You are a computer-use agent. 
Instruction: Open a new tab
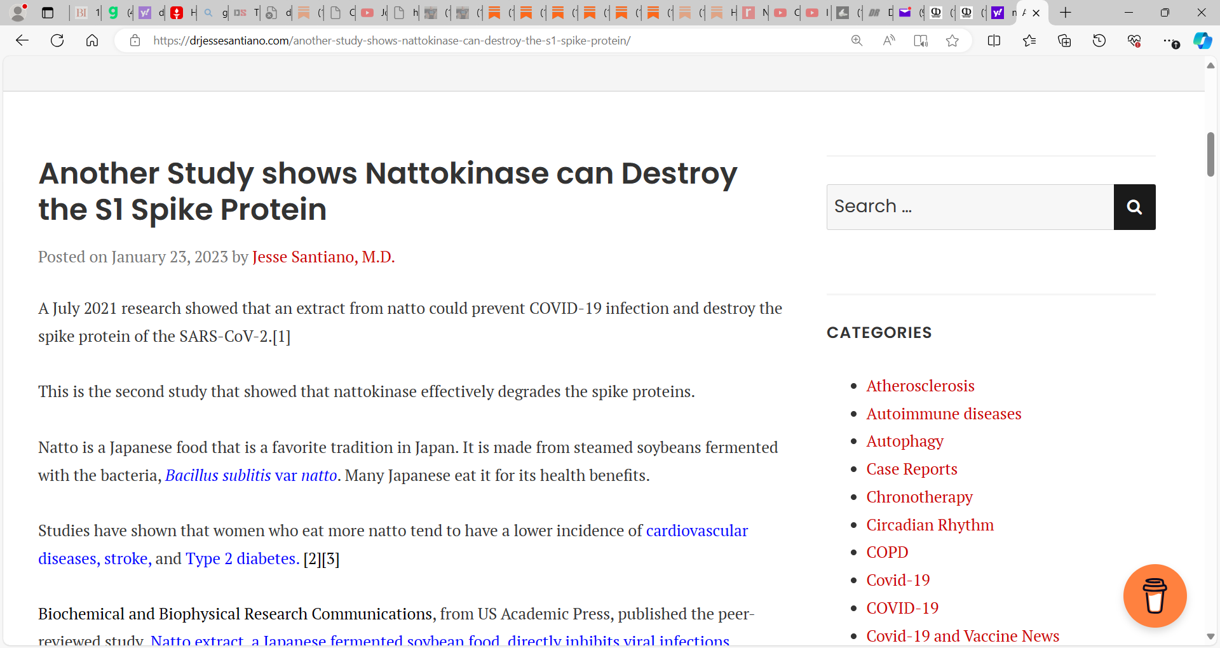[1066, 13]
